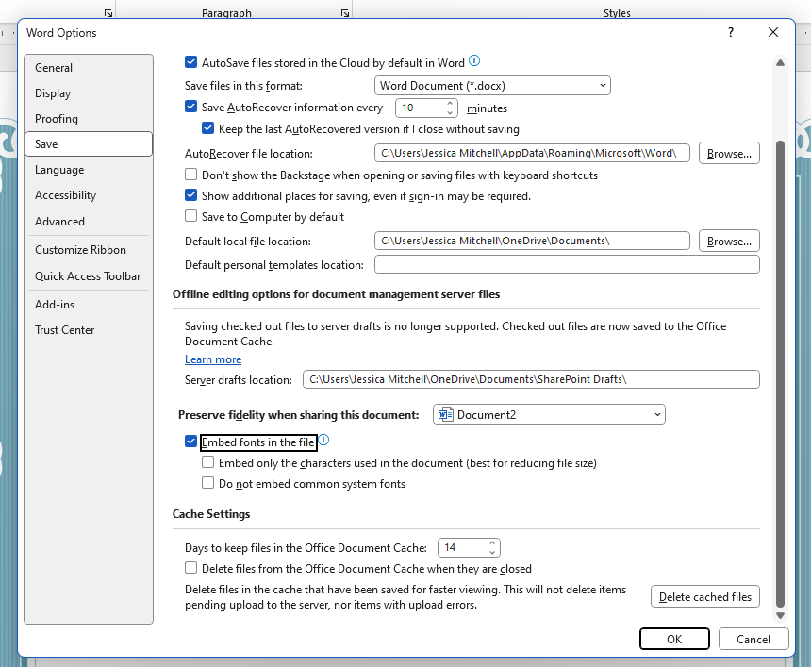The image size is (811, 667).
Task: Click the Word document icon beside Document2
Action: pos(445,414)
